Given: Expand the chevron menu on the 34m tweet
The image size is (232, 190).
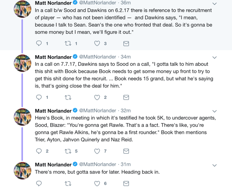Looking at the screenshot, I should tap(215, 57).
